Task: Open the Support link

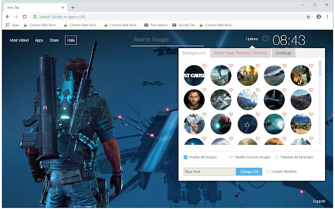Action: 319,201
